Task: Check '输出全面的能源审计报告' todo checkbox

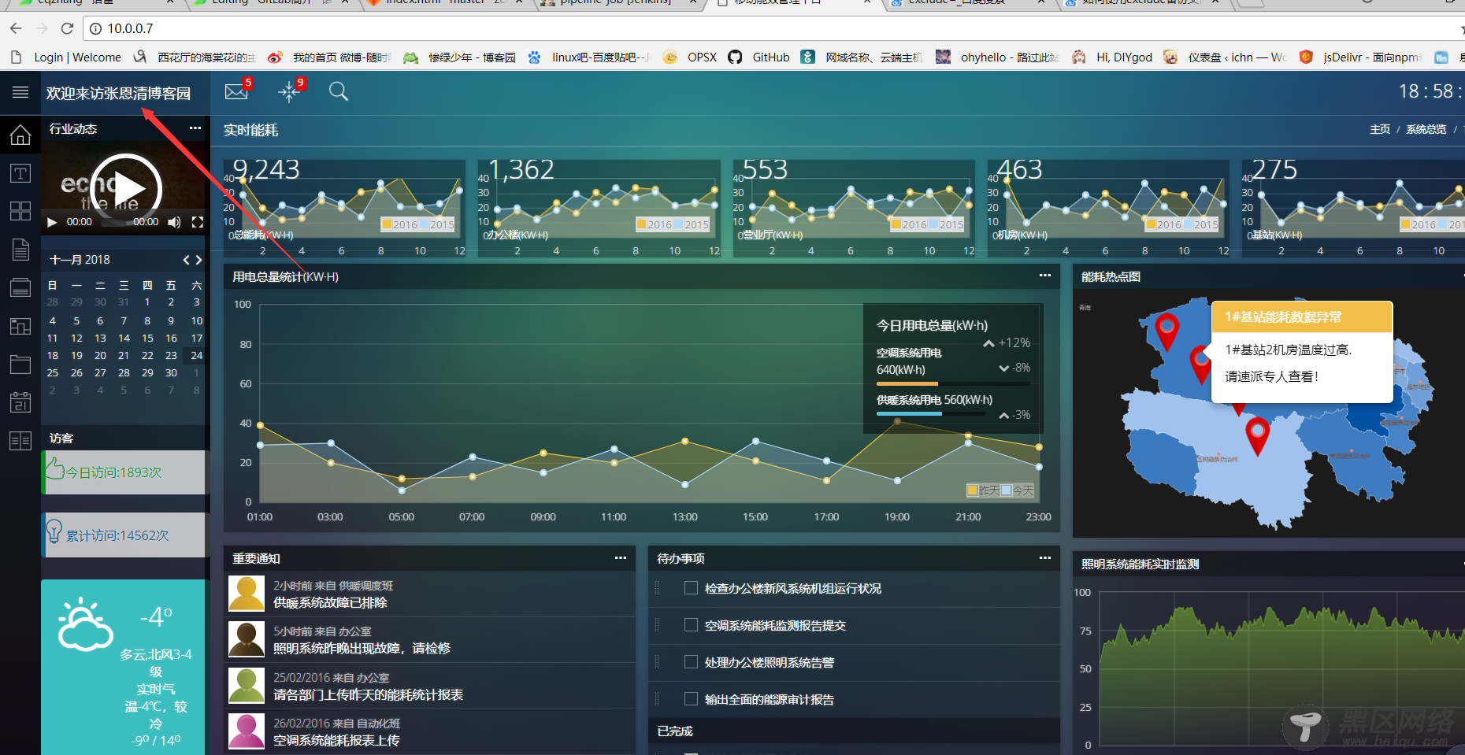Action: point(691,699)
